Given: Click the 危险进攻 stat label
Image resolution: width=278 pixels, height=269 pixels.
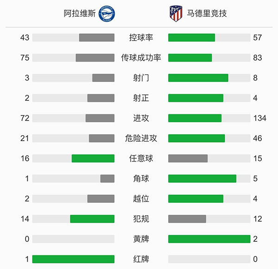Looking at the screenshot, I should (x=141, y=138).
